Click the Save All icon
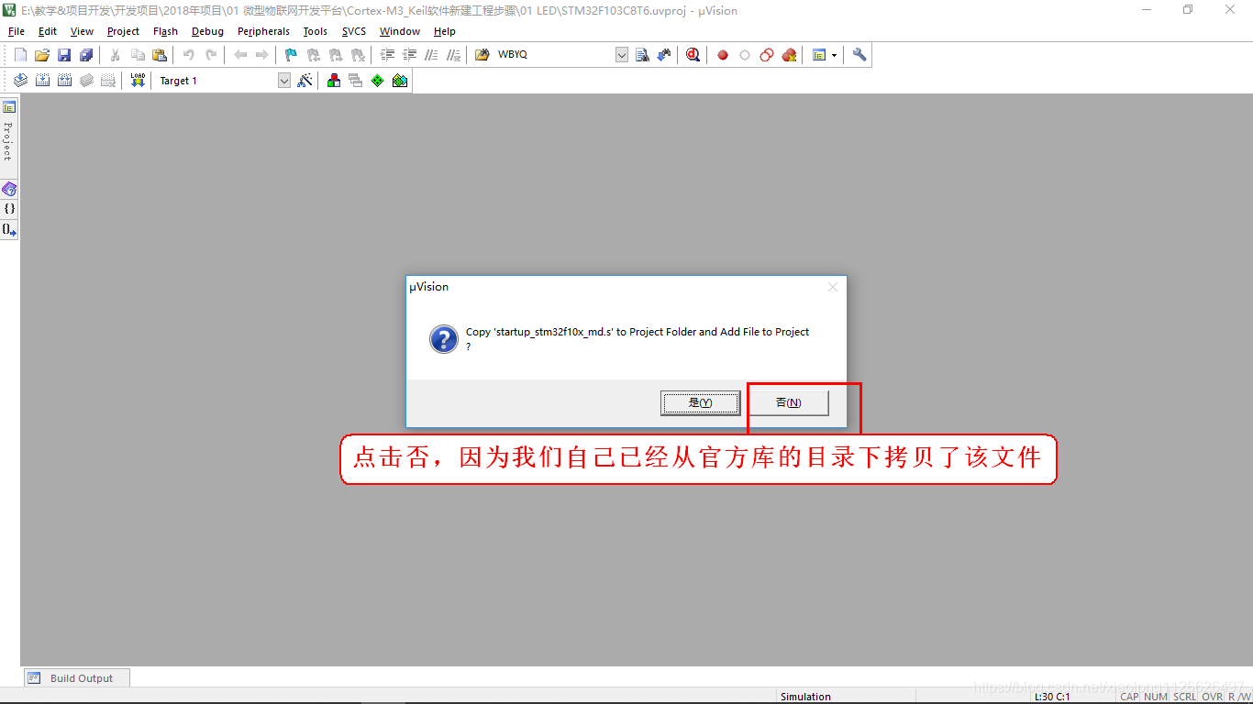 tap(86, 55)
